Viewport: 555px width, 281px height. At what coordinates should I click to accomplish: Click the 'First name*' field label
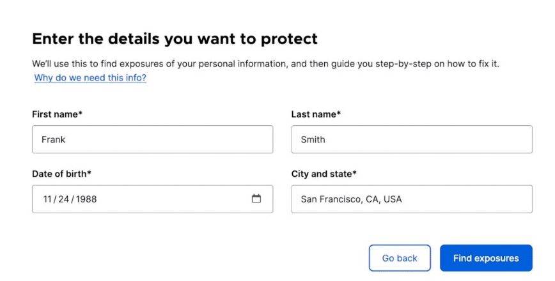57,114
